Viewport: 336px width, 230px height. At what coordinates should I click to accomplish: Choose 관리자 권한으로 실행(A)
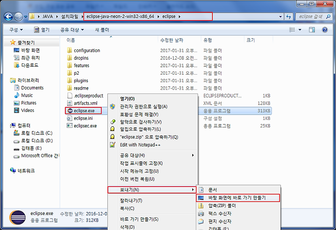pyautogui.click(x=144, y=106)
